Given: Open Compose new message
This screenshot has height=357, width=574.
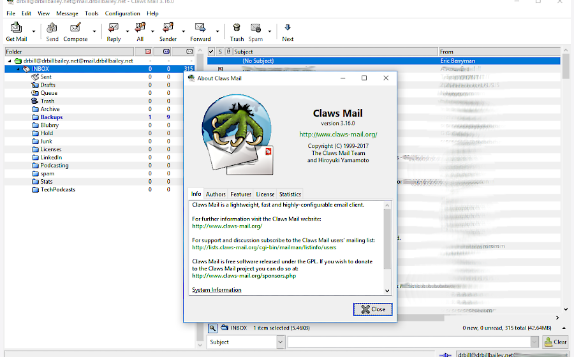Looking at the screenshot, I should click(75, 32).
